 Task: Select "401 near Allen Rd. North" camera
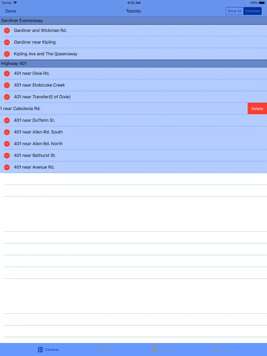point(38,144)
